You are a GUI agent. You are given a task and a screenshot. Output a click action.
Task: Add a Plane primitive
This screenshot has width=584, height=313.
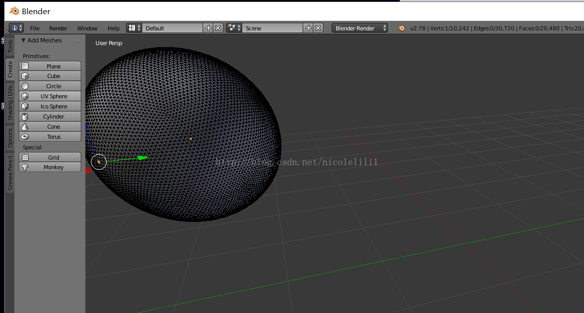(50, 66)
